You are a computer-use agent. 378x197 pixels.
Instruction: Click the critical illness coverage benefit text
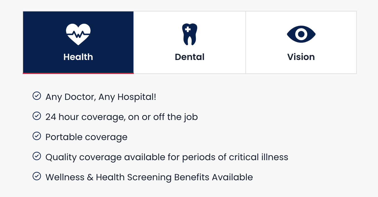(167, 157)
